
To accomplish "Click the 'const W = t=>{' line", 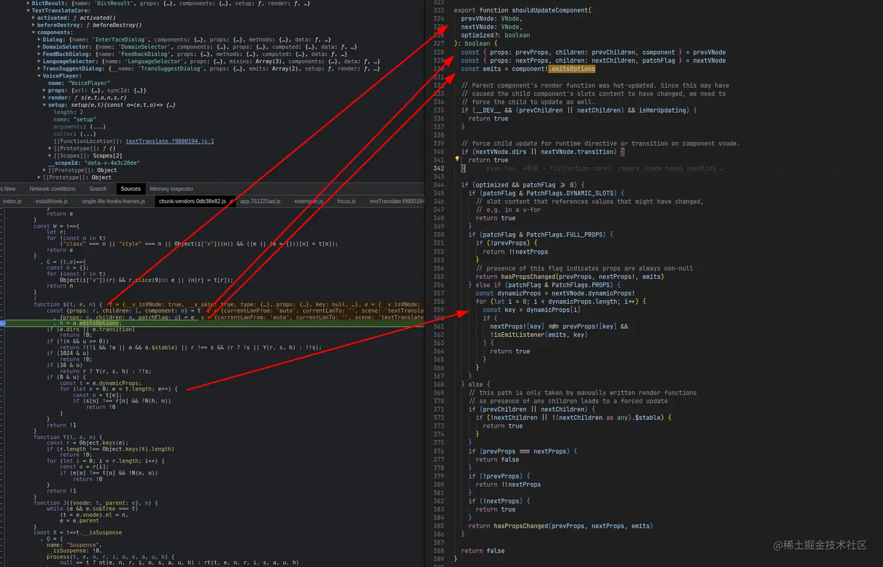I will [x=57, y=226].
